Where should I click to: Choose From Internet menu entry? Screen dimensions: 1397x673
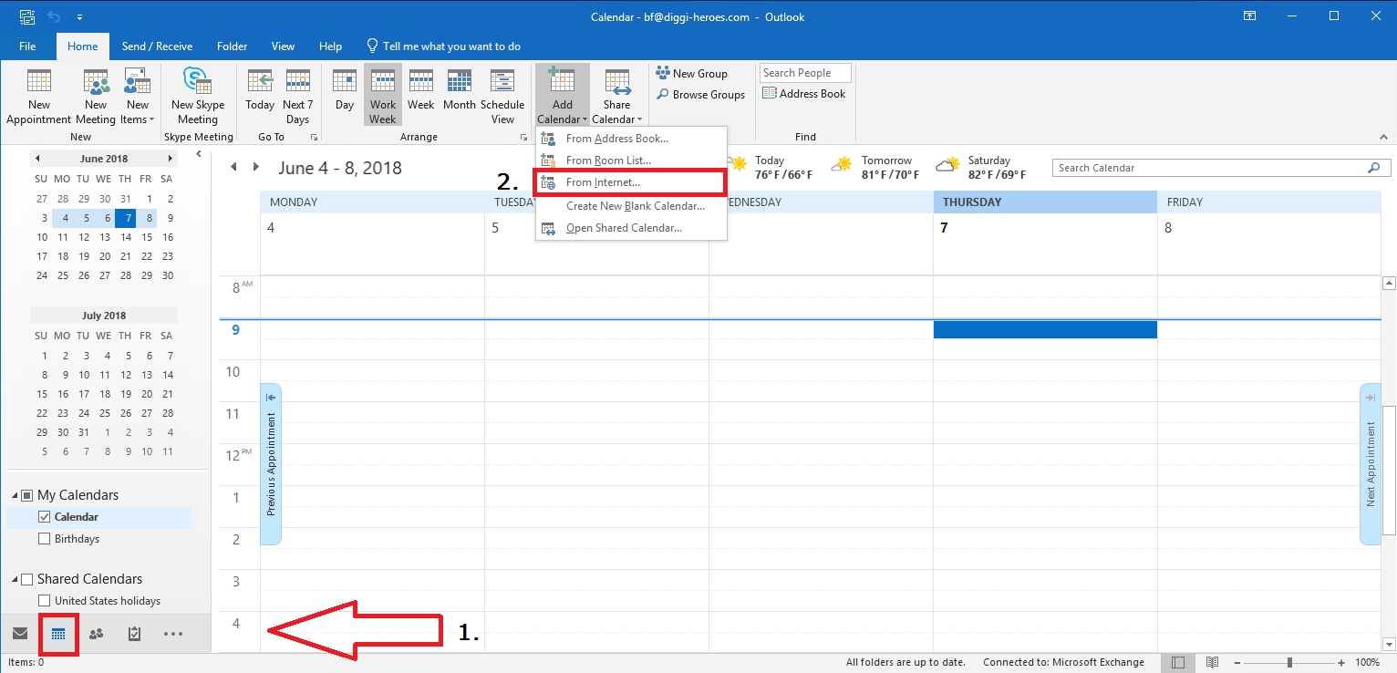(x=631, y=182)
